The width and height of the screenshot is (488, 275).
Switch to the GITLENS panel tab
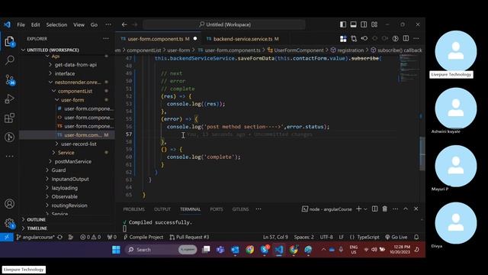[x=240, y=209]
